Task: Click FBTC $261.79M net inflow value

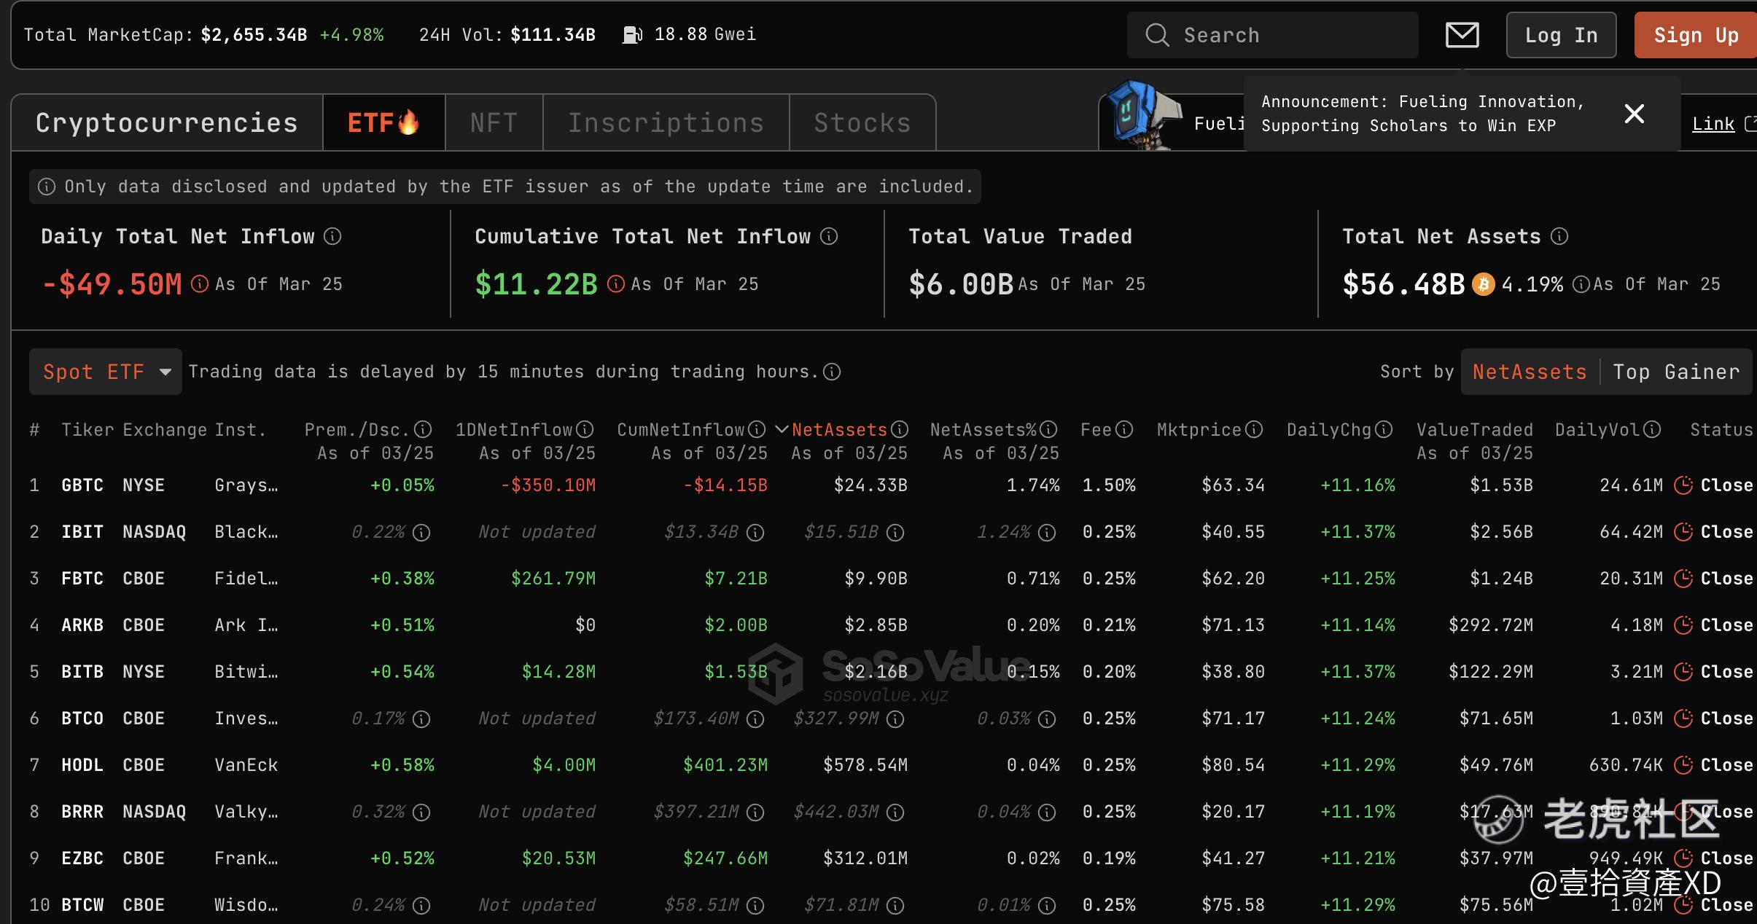Action: coord(553,579)
